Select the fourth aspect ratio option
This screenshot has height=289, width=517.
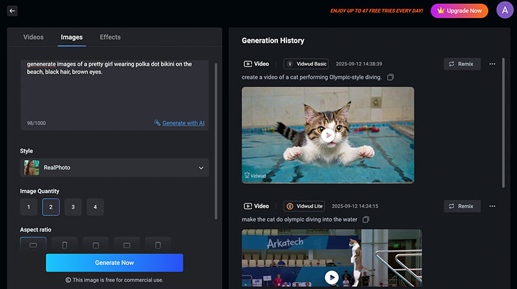pos(127,245)
